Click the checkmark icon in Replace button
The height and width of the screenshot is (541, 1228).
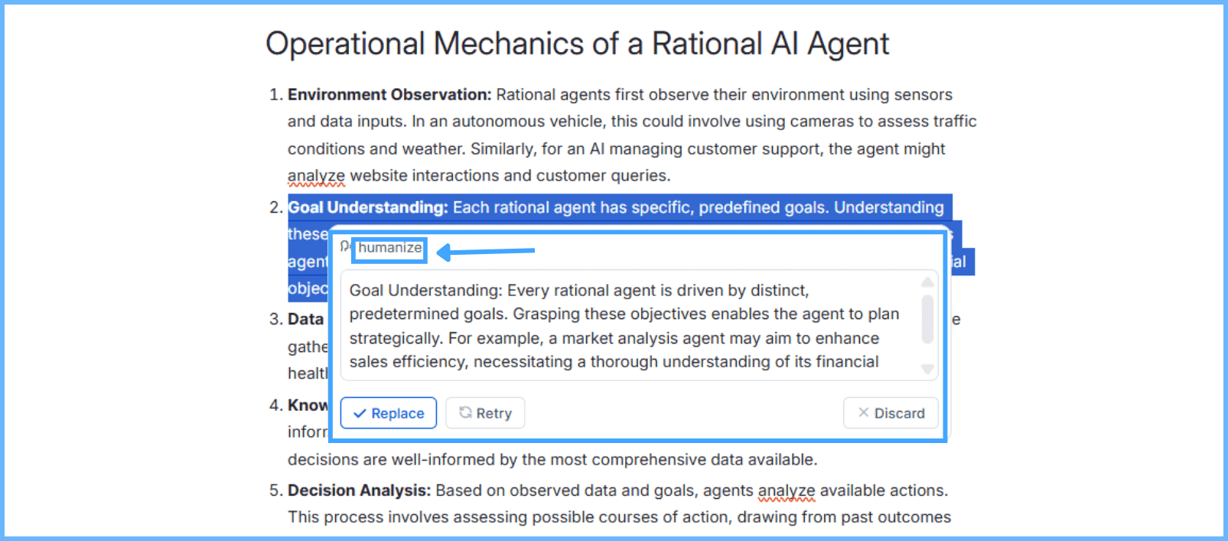360,413
